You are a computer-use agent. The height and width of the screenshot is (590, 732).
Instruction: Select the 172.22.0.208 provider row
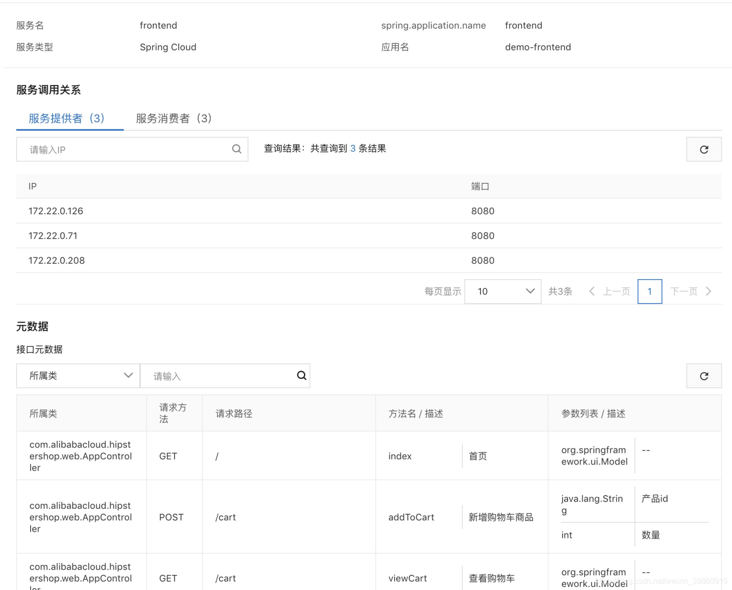click(57, 261)
